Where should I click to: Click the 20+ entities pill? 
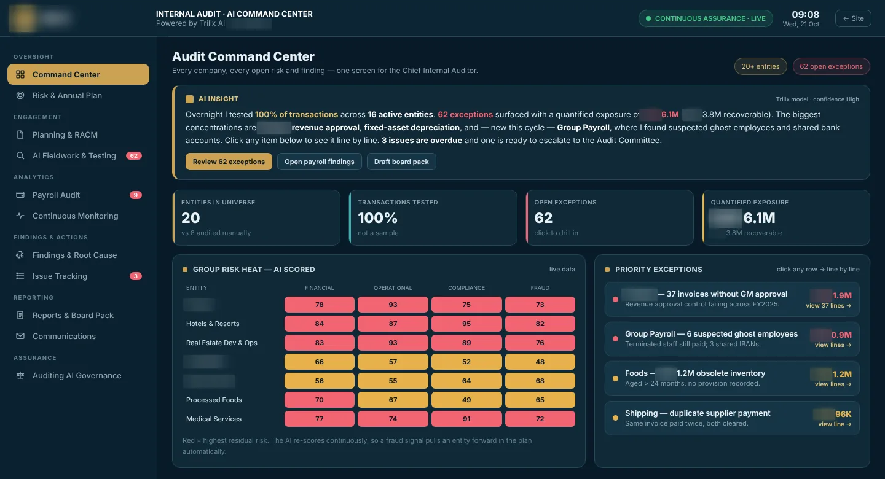(761, 66)
